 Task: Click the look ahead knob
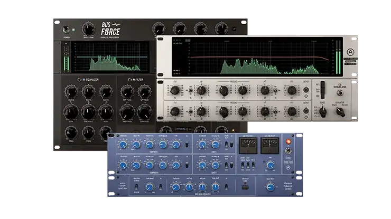coord(150,187)
